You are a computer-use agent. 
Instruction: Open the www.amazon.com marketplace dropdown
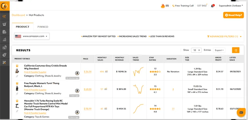tap(32, 36)
